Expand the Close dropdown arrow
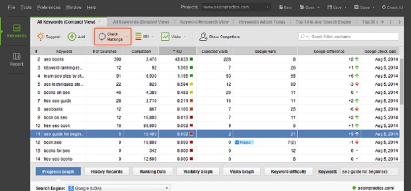The height and width of the screenshot is (191, 411). click(373, 7)
